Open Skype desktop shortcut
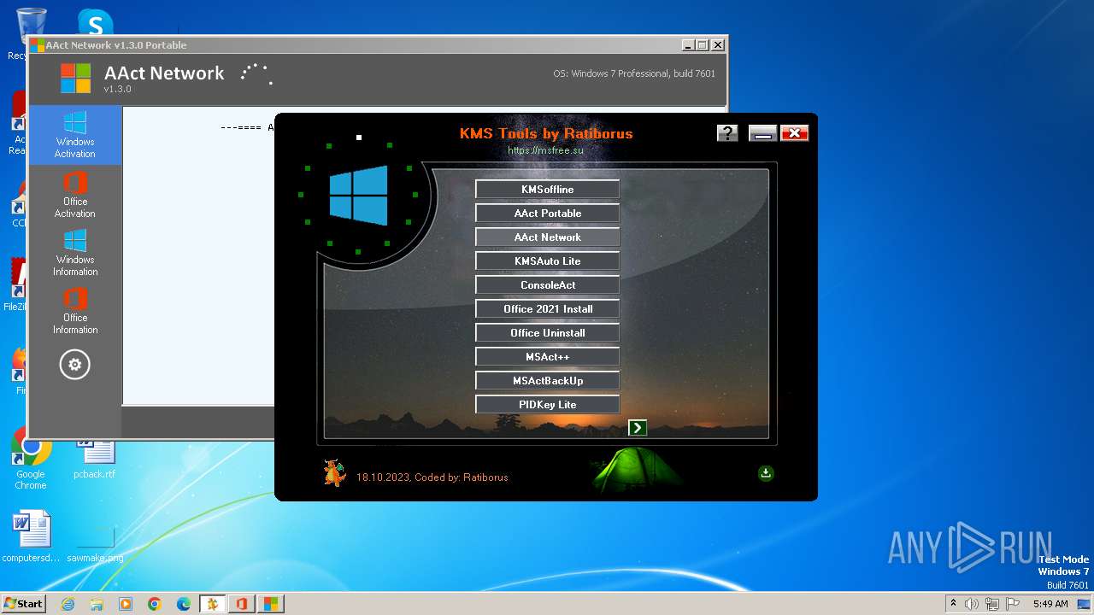 [x=96, y=22]
